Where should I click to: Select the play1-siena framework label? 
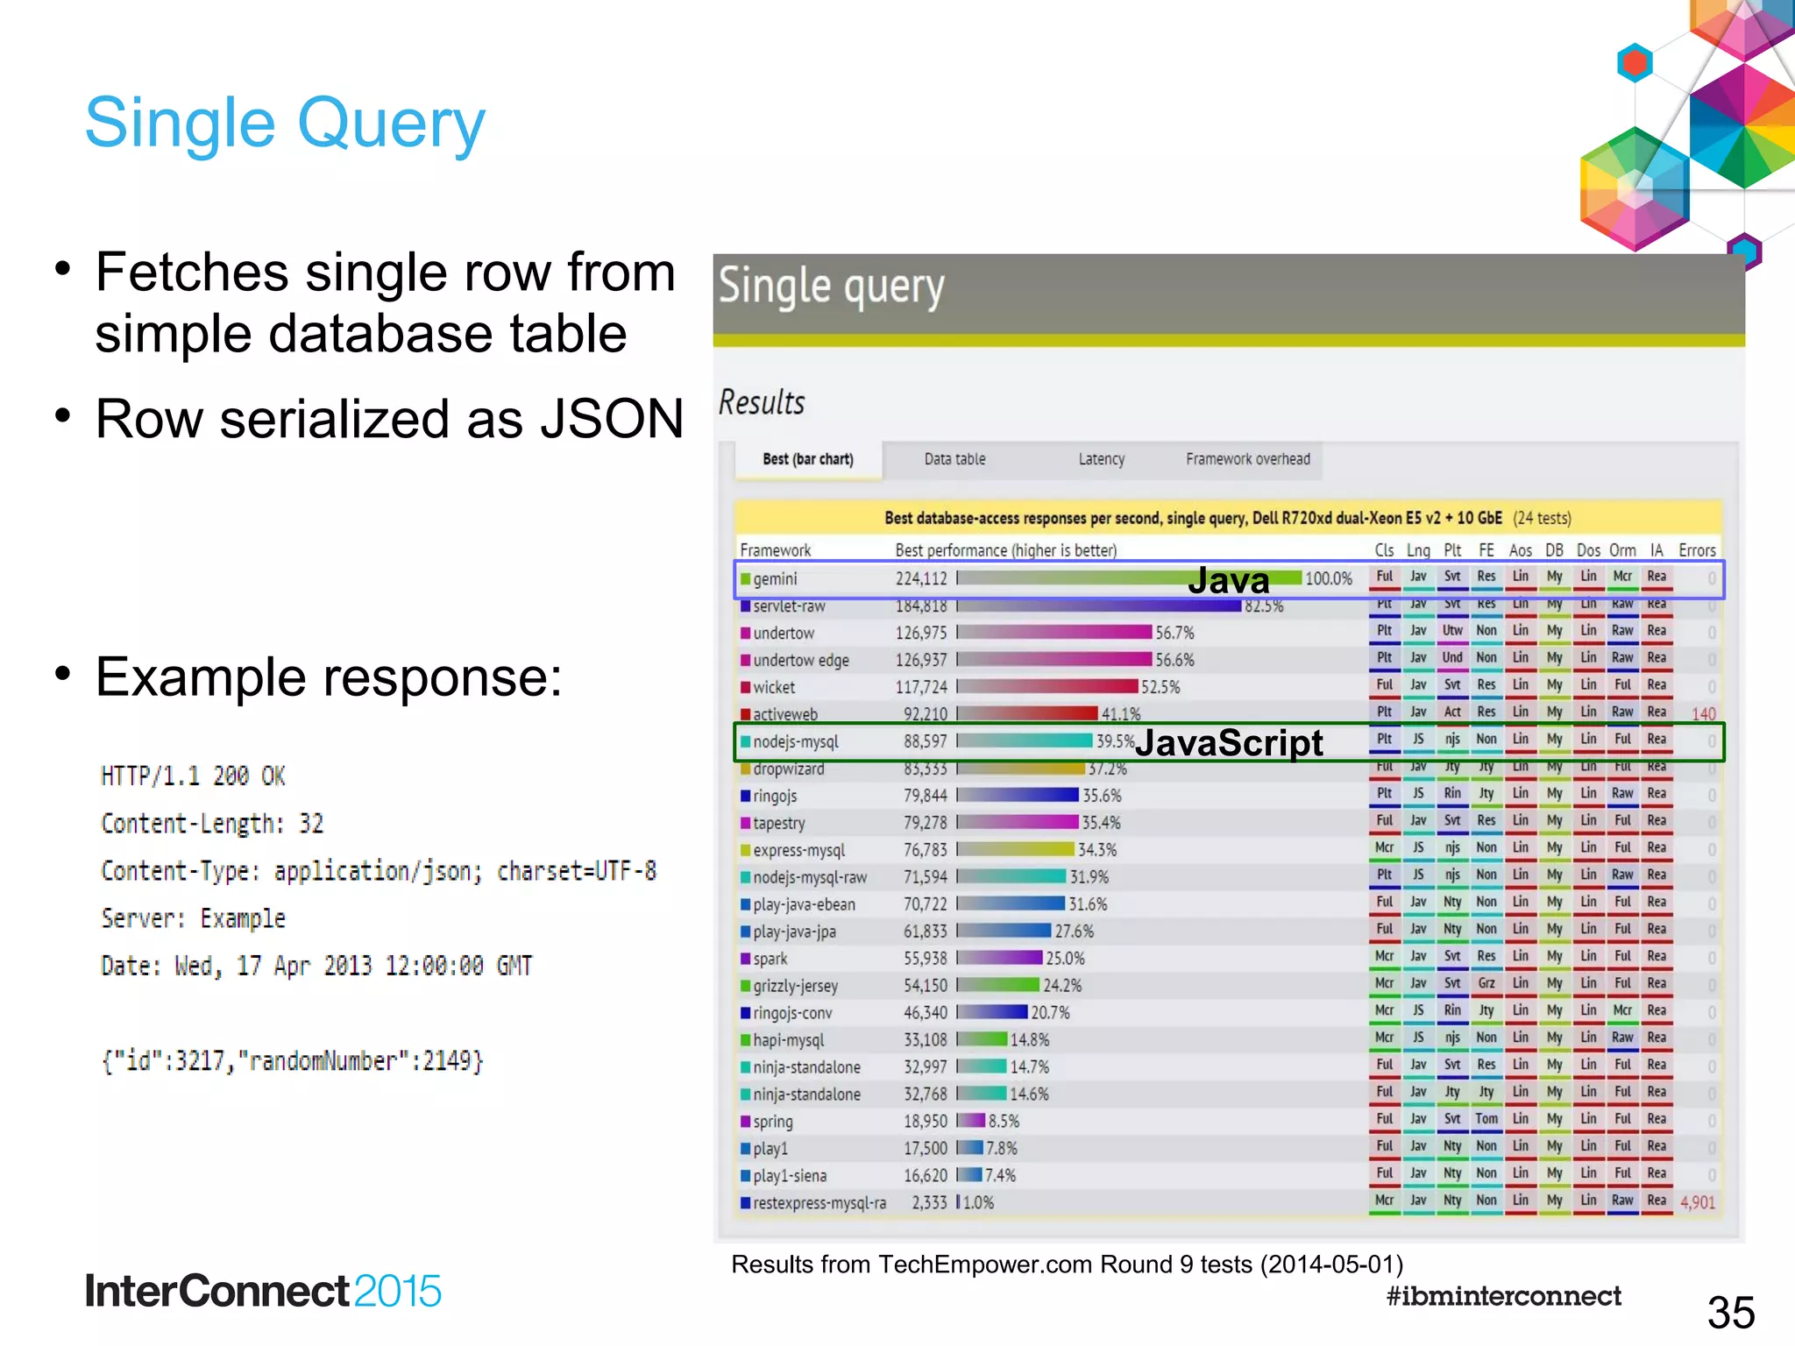tap(790, 1177)
